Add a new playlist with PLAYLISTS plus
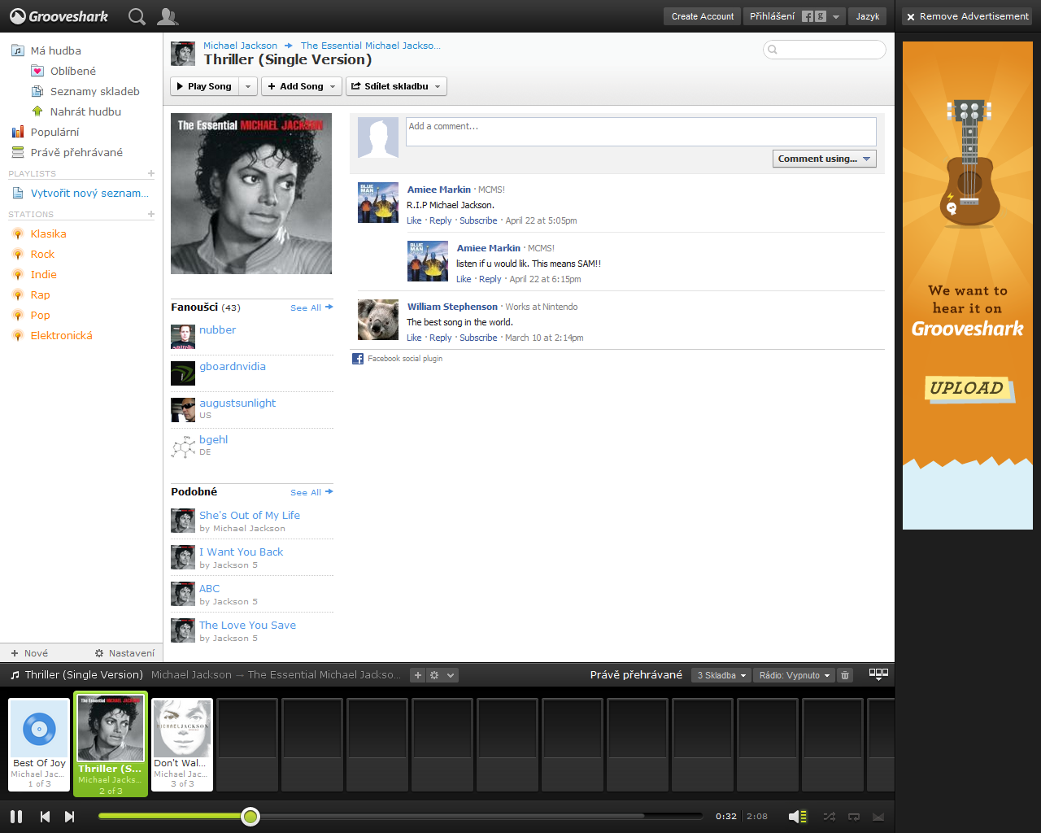The height and width of the screenshot is (833, 1041). (x=151, y=173)
